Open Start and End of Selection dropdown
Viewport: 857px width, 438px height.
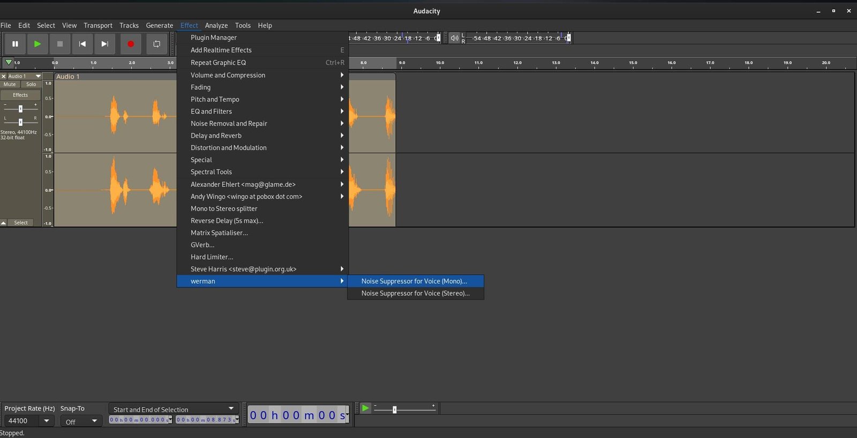coord(174,409)
